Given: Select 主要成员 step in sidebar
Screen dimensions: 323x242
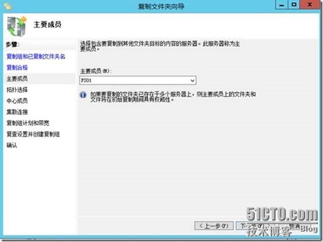Looking at the screenshot, I should point(17,79).
